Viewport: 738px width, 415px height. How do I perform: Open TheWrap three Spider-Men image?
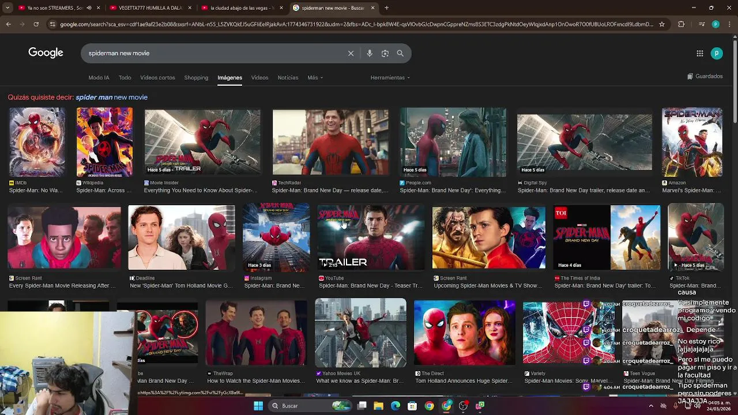(x=256, y=333)
